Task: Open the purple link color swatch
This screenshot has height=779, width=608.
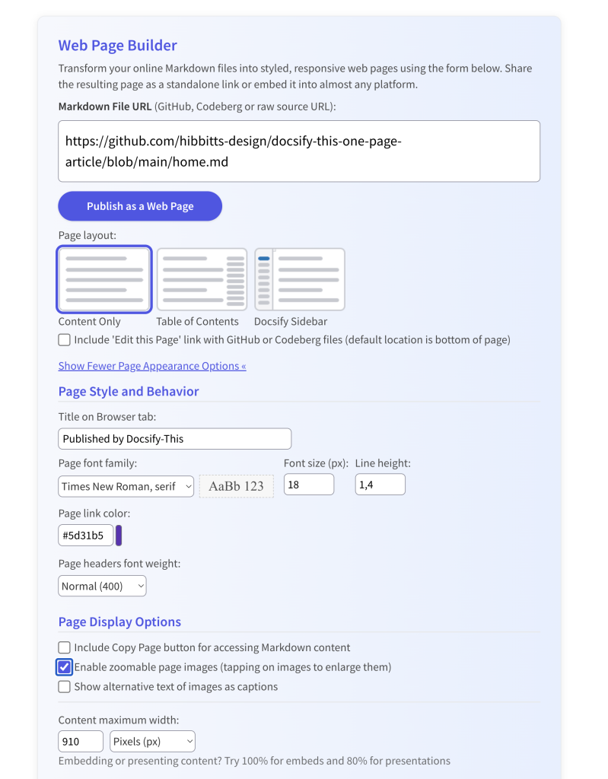Action: 119,536
